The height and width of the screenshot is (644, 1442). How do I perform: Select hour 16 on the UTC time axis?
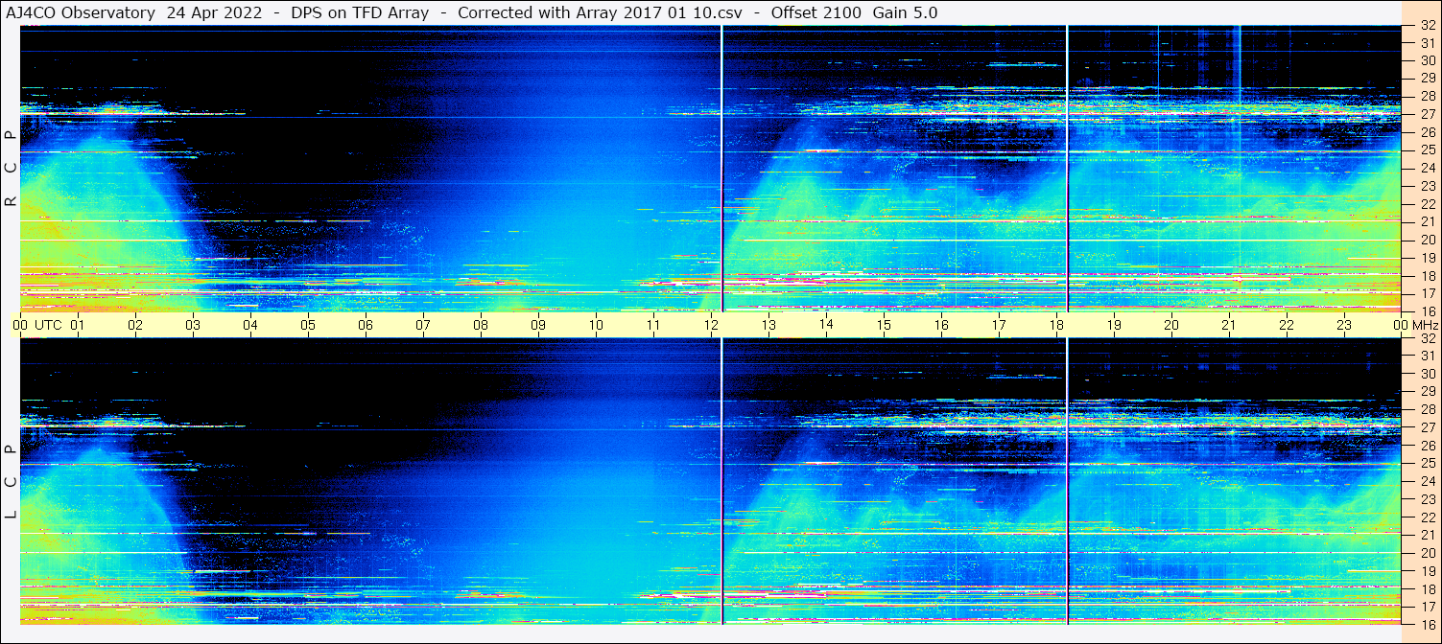point(941,325)
